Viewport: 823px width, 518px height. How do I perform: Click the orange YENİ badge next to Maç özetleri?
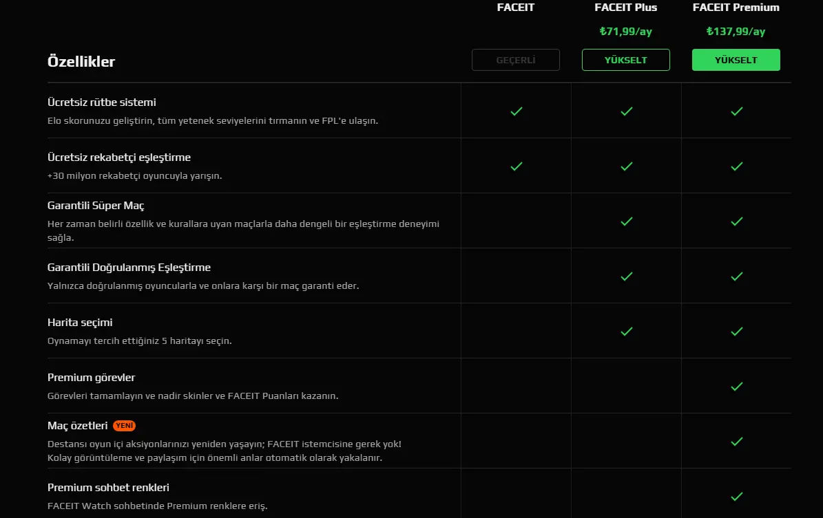[125, 426]
